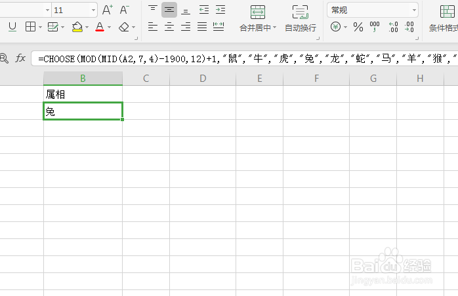Apply cell borders icon
Viewport: 458px width, 296px height.
click(x=30, y=27)
